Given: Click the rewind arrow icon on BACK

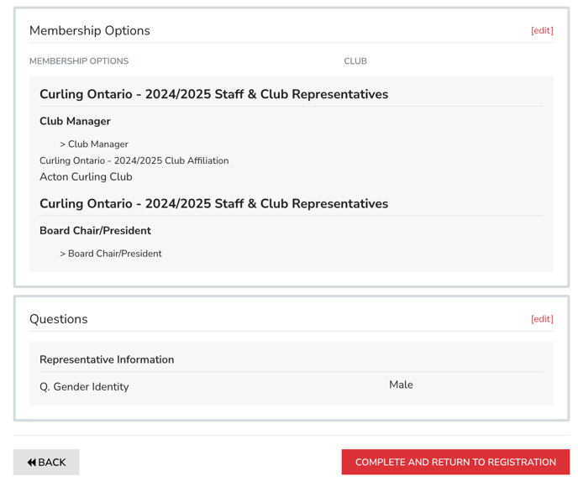Looking at the screenshot, I should coord(32,463).
